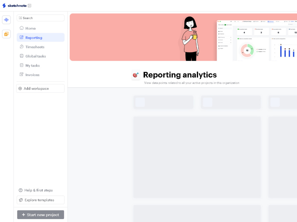297x222 pixels.
Task: Click the plus circle icon on Add workspace
Action: 20,88
